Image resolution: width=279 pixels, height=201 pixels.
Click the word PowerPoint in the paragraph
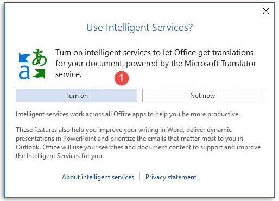(x=79, y=139)
